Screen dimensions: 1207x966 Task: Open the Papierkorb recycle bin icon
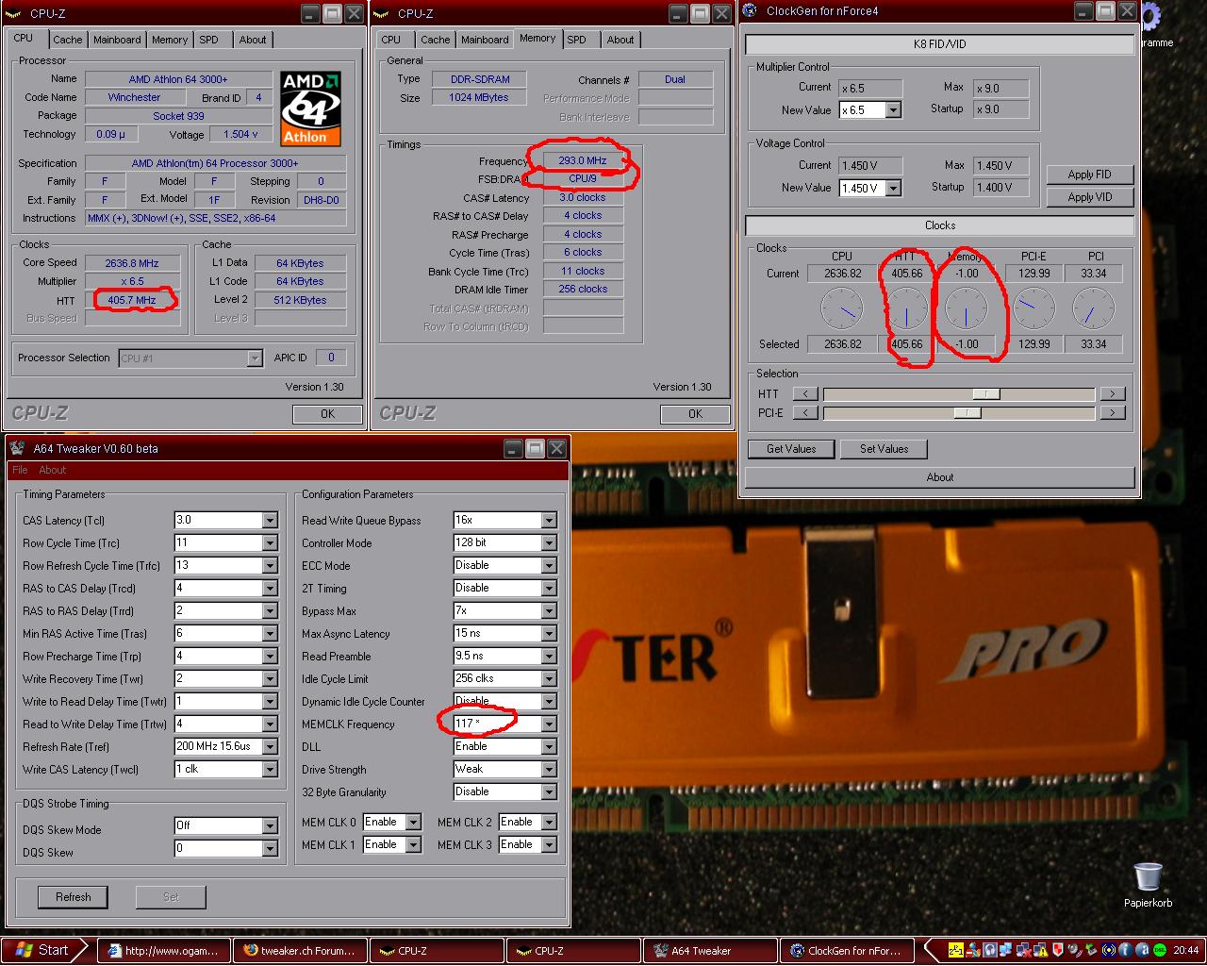(1148, 878)
